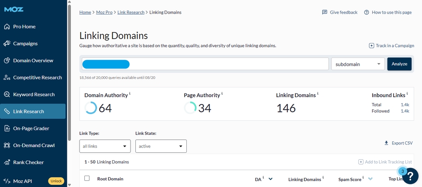Click the Linking Domains count 146
This screenshot has height=187, width=422.
[x=286, y=108]
